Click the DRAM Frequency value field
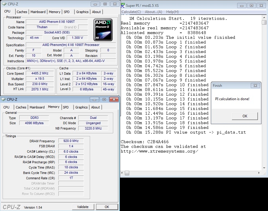This screenshot has height=211, width=268. tap(71, 141)
